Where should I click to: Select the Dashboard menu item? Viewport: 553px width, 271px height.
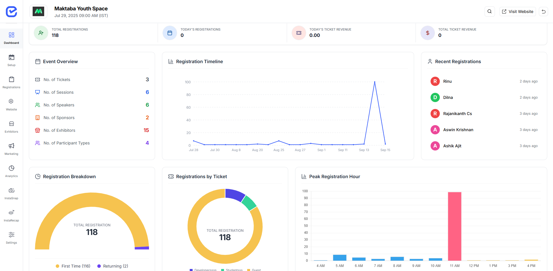click(12, 38)
